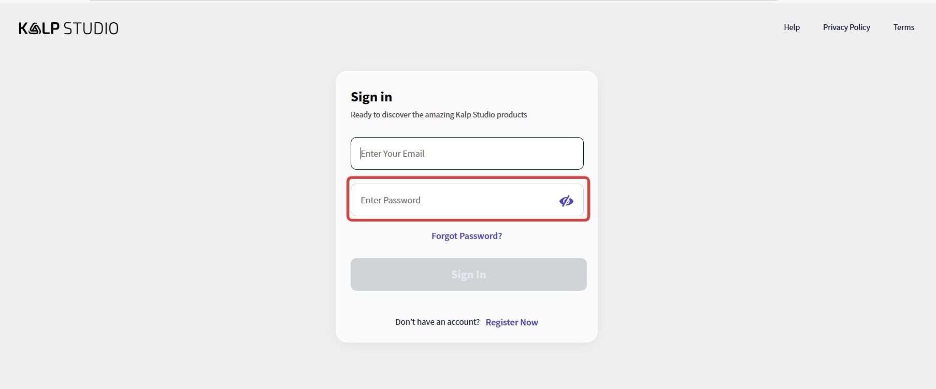
Task: Click the "Ready to discover" subtitle text
Action: 439,115
